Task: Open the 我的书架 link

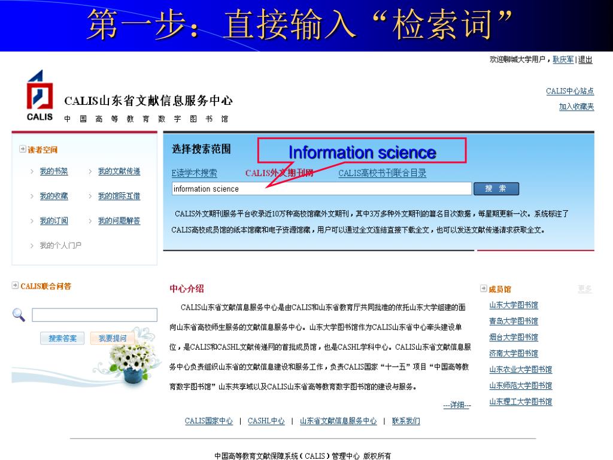Action: 54,171
